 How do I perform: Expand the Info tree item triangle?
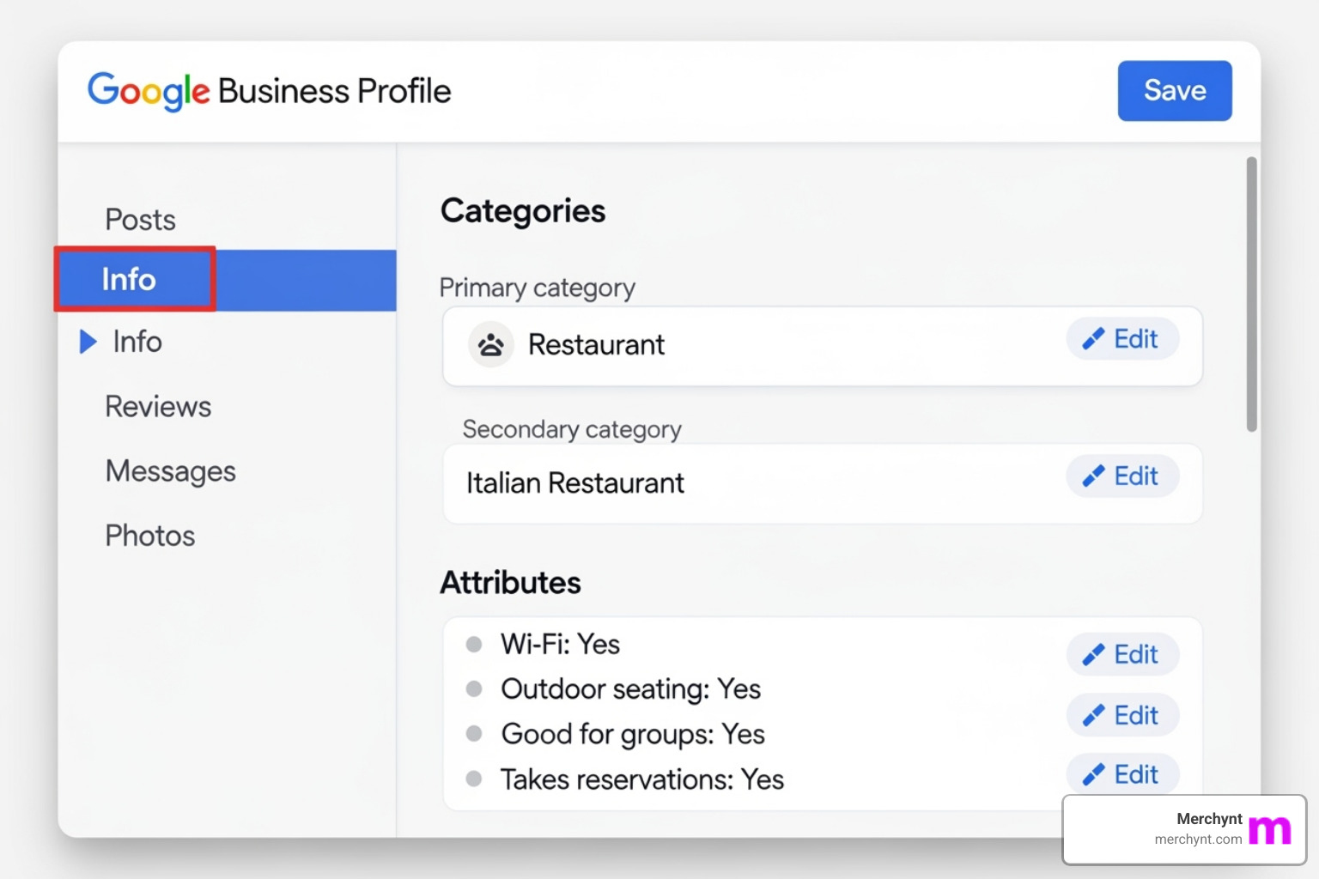(88, 341)
